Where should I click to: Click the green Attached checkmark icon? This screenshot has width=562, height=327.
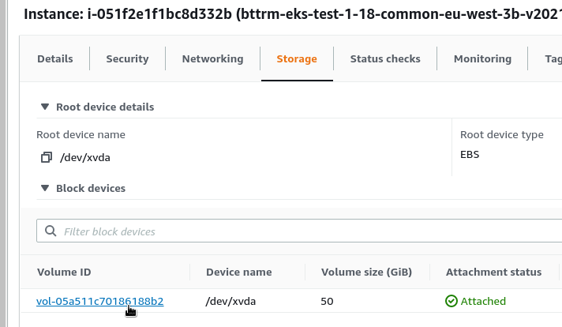coord(451,301)
